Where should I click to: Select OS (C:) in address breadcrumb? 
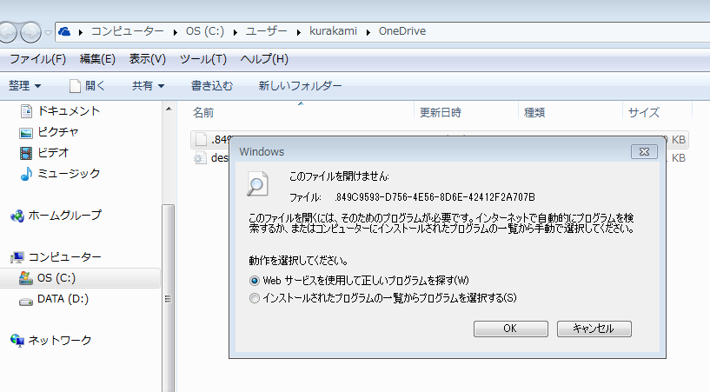click(x=205, y=31)
